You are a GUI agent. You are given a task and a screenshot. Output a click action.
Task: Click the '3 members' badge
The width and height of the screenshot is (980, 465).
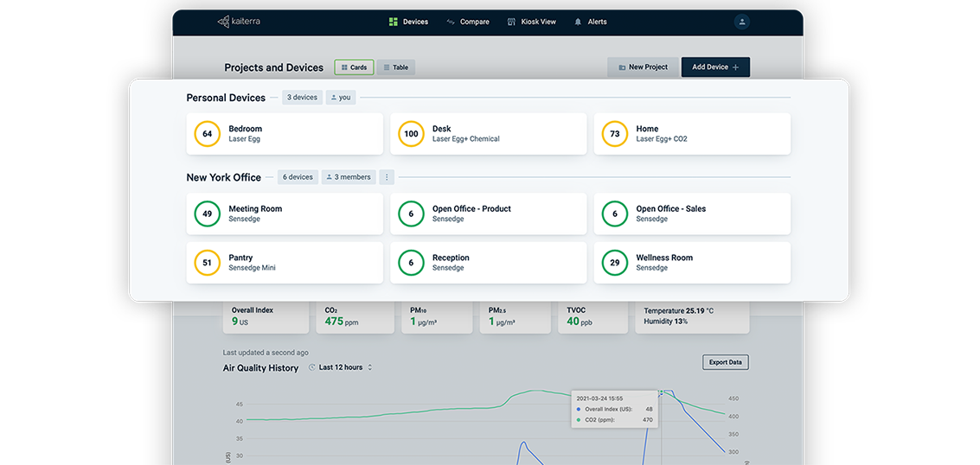(x=349, y=177)
